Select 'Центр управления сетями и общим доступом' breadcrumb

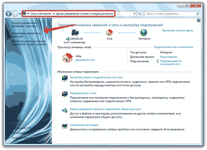tap(84, 14)
